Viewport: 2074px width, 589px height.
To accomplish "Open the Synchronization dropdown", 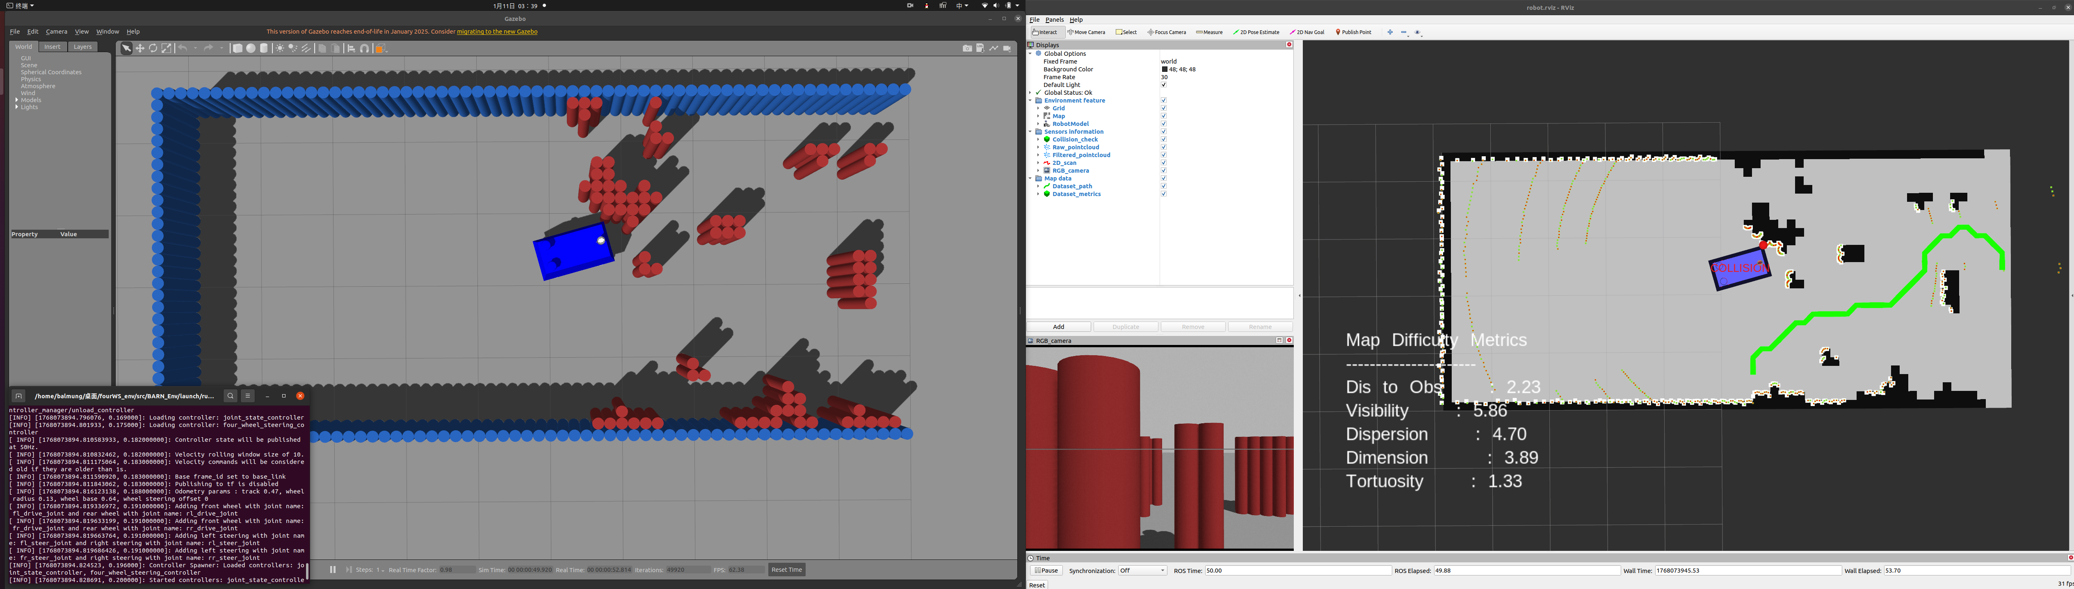I will (x=1142, y=571).
